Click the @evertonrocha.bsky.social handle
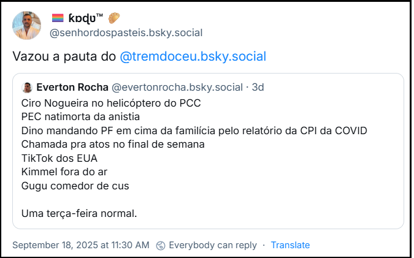 click(178, 87)
